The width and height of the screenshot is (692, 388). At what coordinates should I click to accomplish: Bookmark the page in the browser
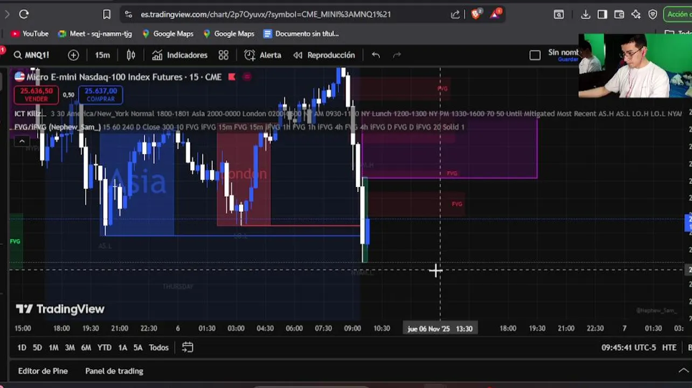tap(107, 15)
